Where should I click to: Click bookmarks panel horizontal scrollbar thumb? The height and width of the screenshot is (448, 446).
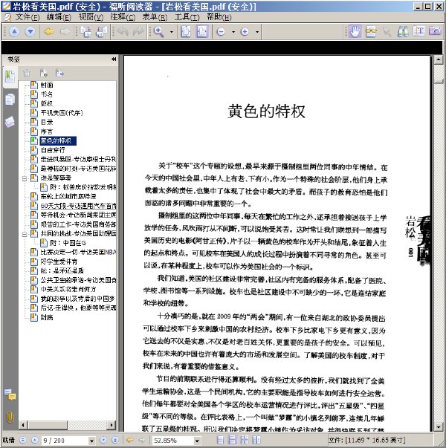48,425
